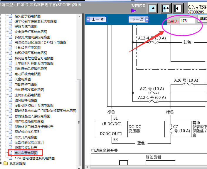Click view control split-center arrows icon

click(166, 8)
